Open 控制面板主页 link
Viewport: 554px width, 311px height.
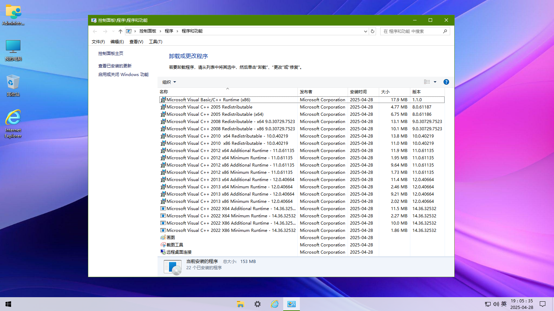point(111,54)
